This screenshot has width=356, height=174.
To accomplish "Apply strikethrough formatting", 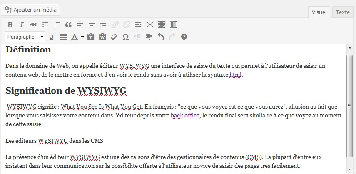I will [x=33, y=25].
